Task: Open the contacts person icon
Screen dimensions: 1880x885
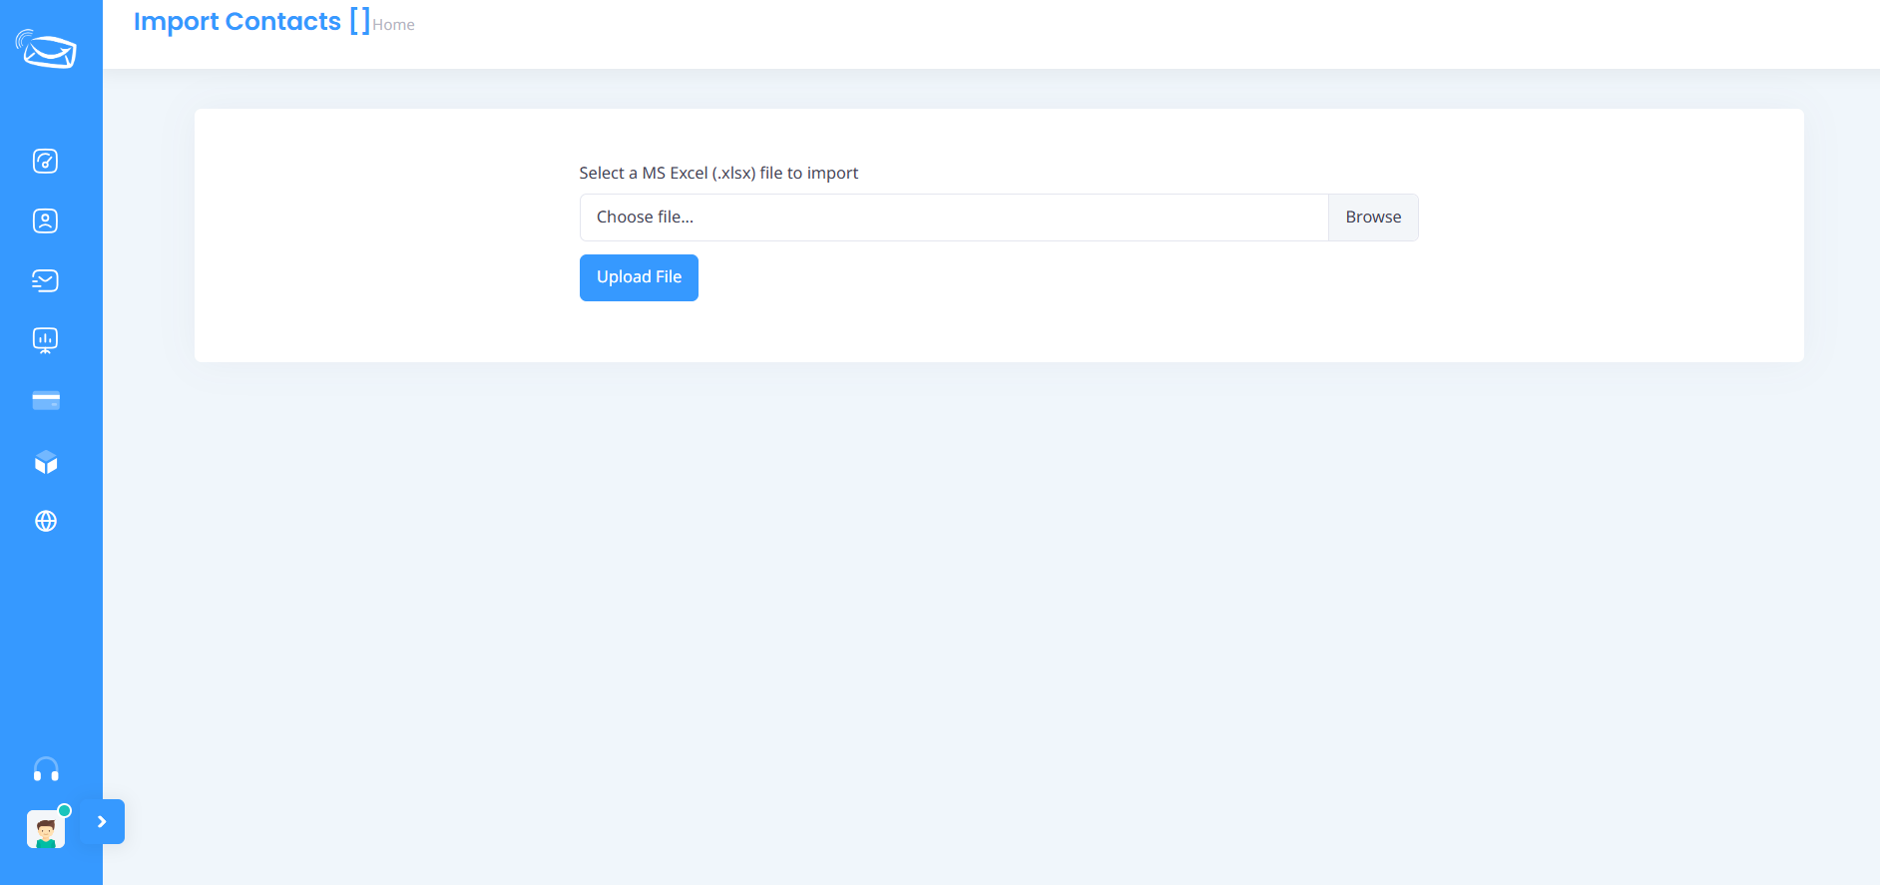Action: click(x=46, y=221)
